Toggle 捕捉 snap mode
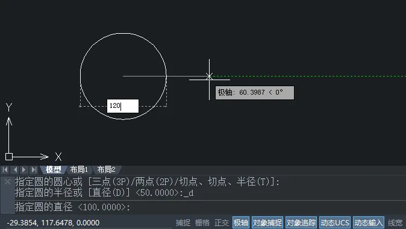The image size is (406, 229). click(x=183, y=223)
